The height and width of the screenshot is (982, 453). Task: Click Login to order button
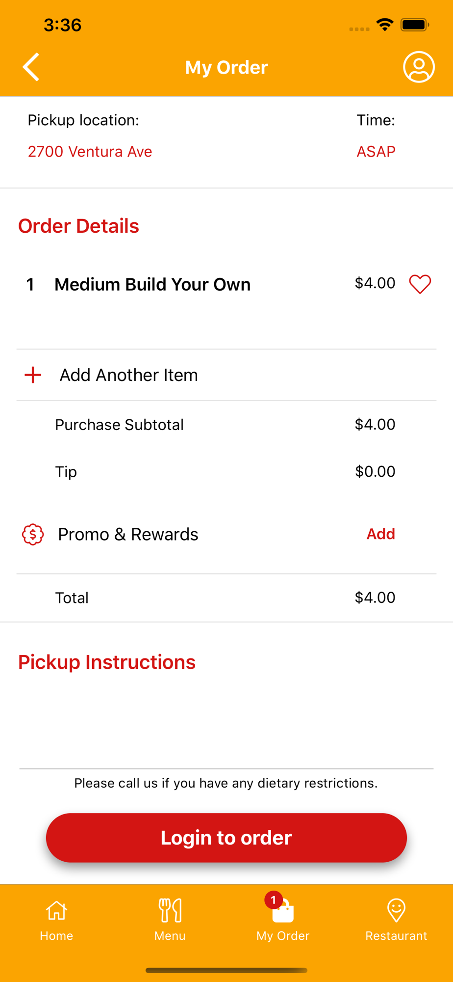(226, 838)
